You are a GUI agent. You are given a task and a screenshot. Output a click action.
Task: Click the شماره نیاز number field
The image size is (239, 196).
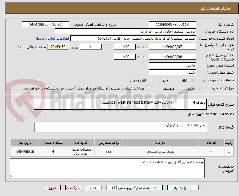[172, 25]
